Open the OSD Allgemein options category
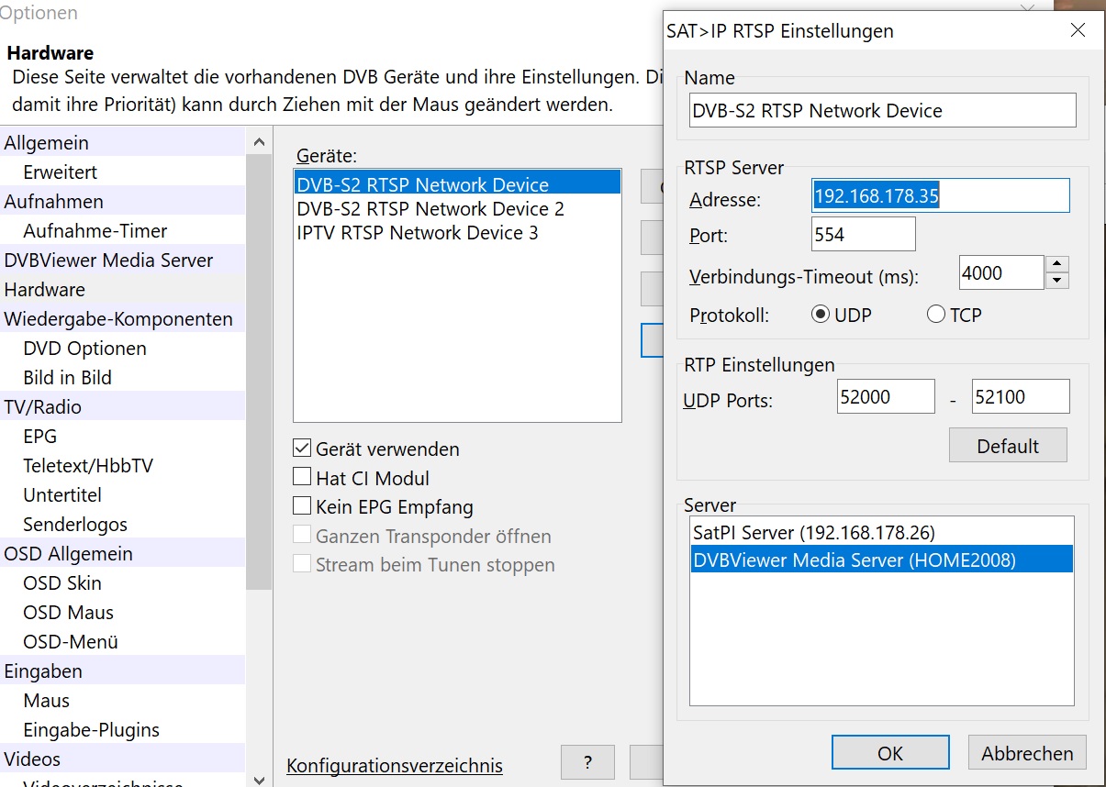The image size is (1106, 787). click(x=123, y=553)
